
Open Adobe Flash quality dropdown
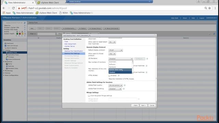[x=116, y=85]
